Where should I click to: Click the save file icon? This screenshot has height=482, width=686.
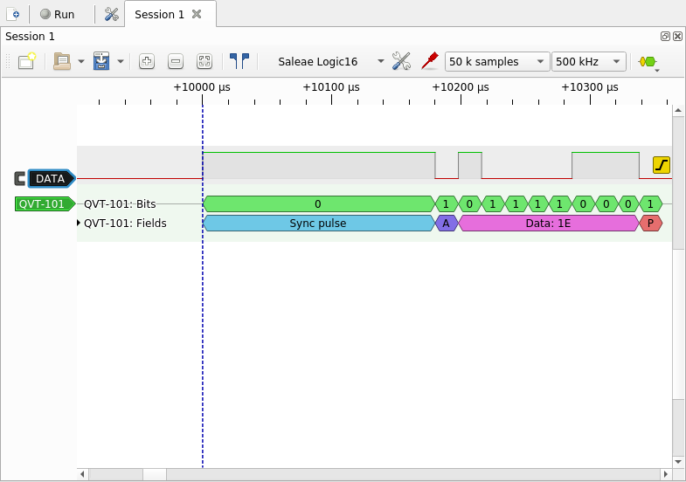101,61
